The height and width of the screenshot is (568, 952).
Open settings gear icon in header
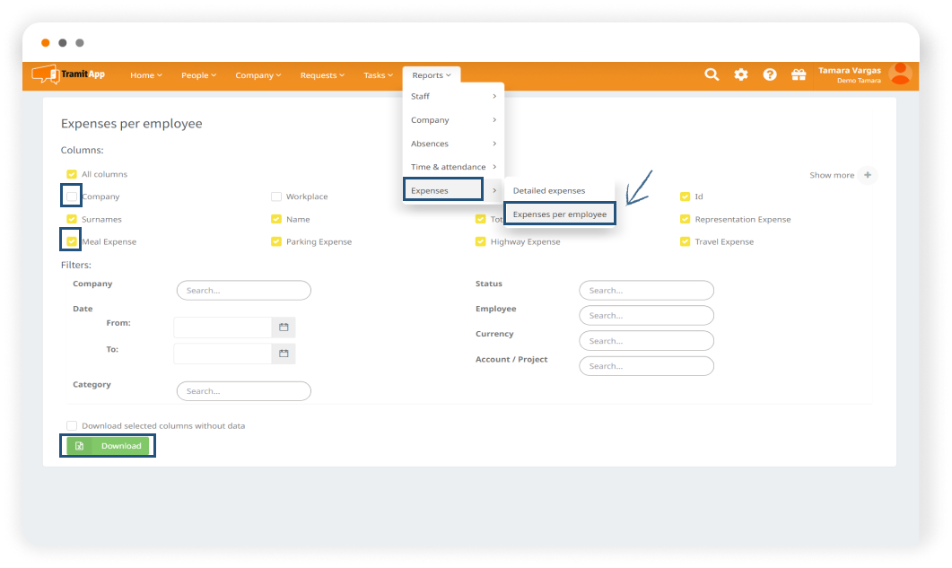click(x=741, y=75)
